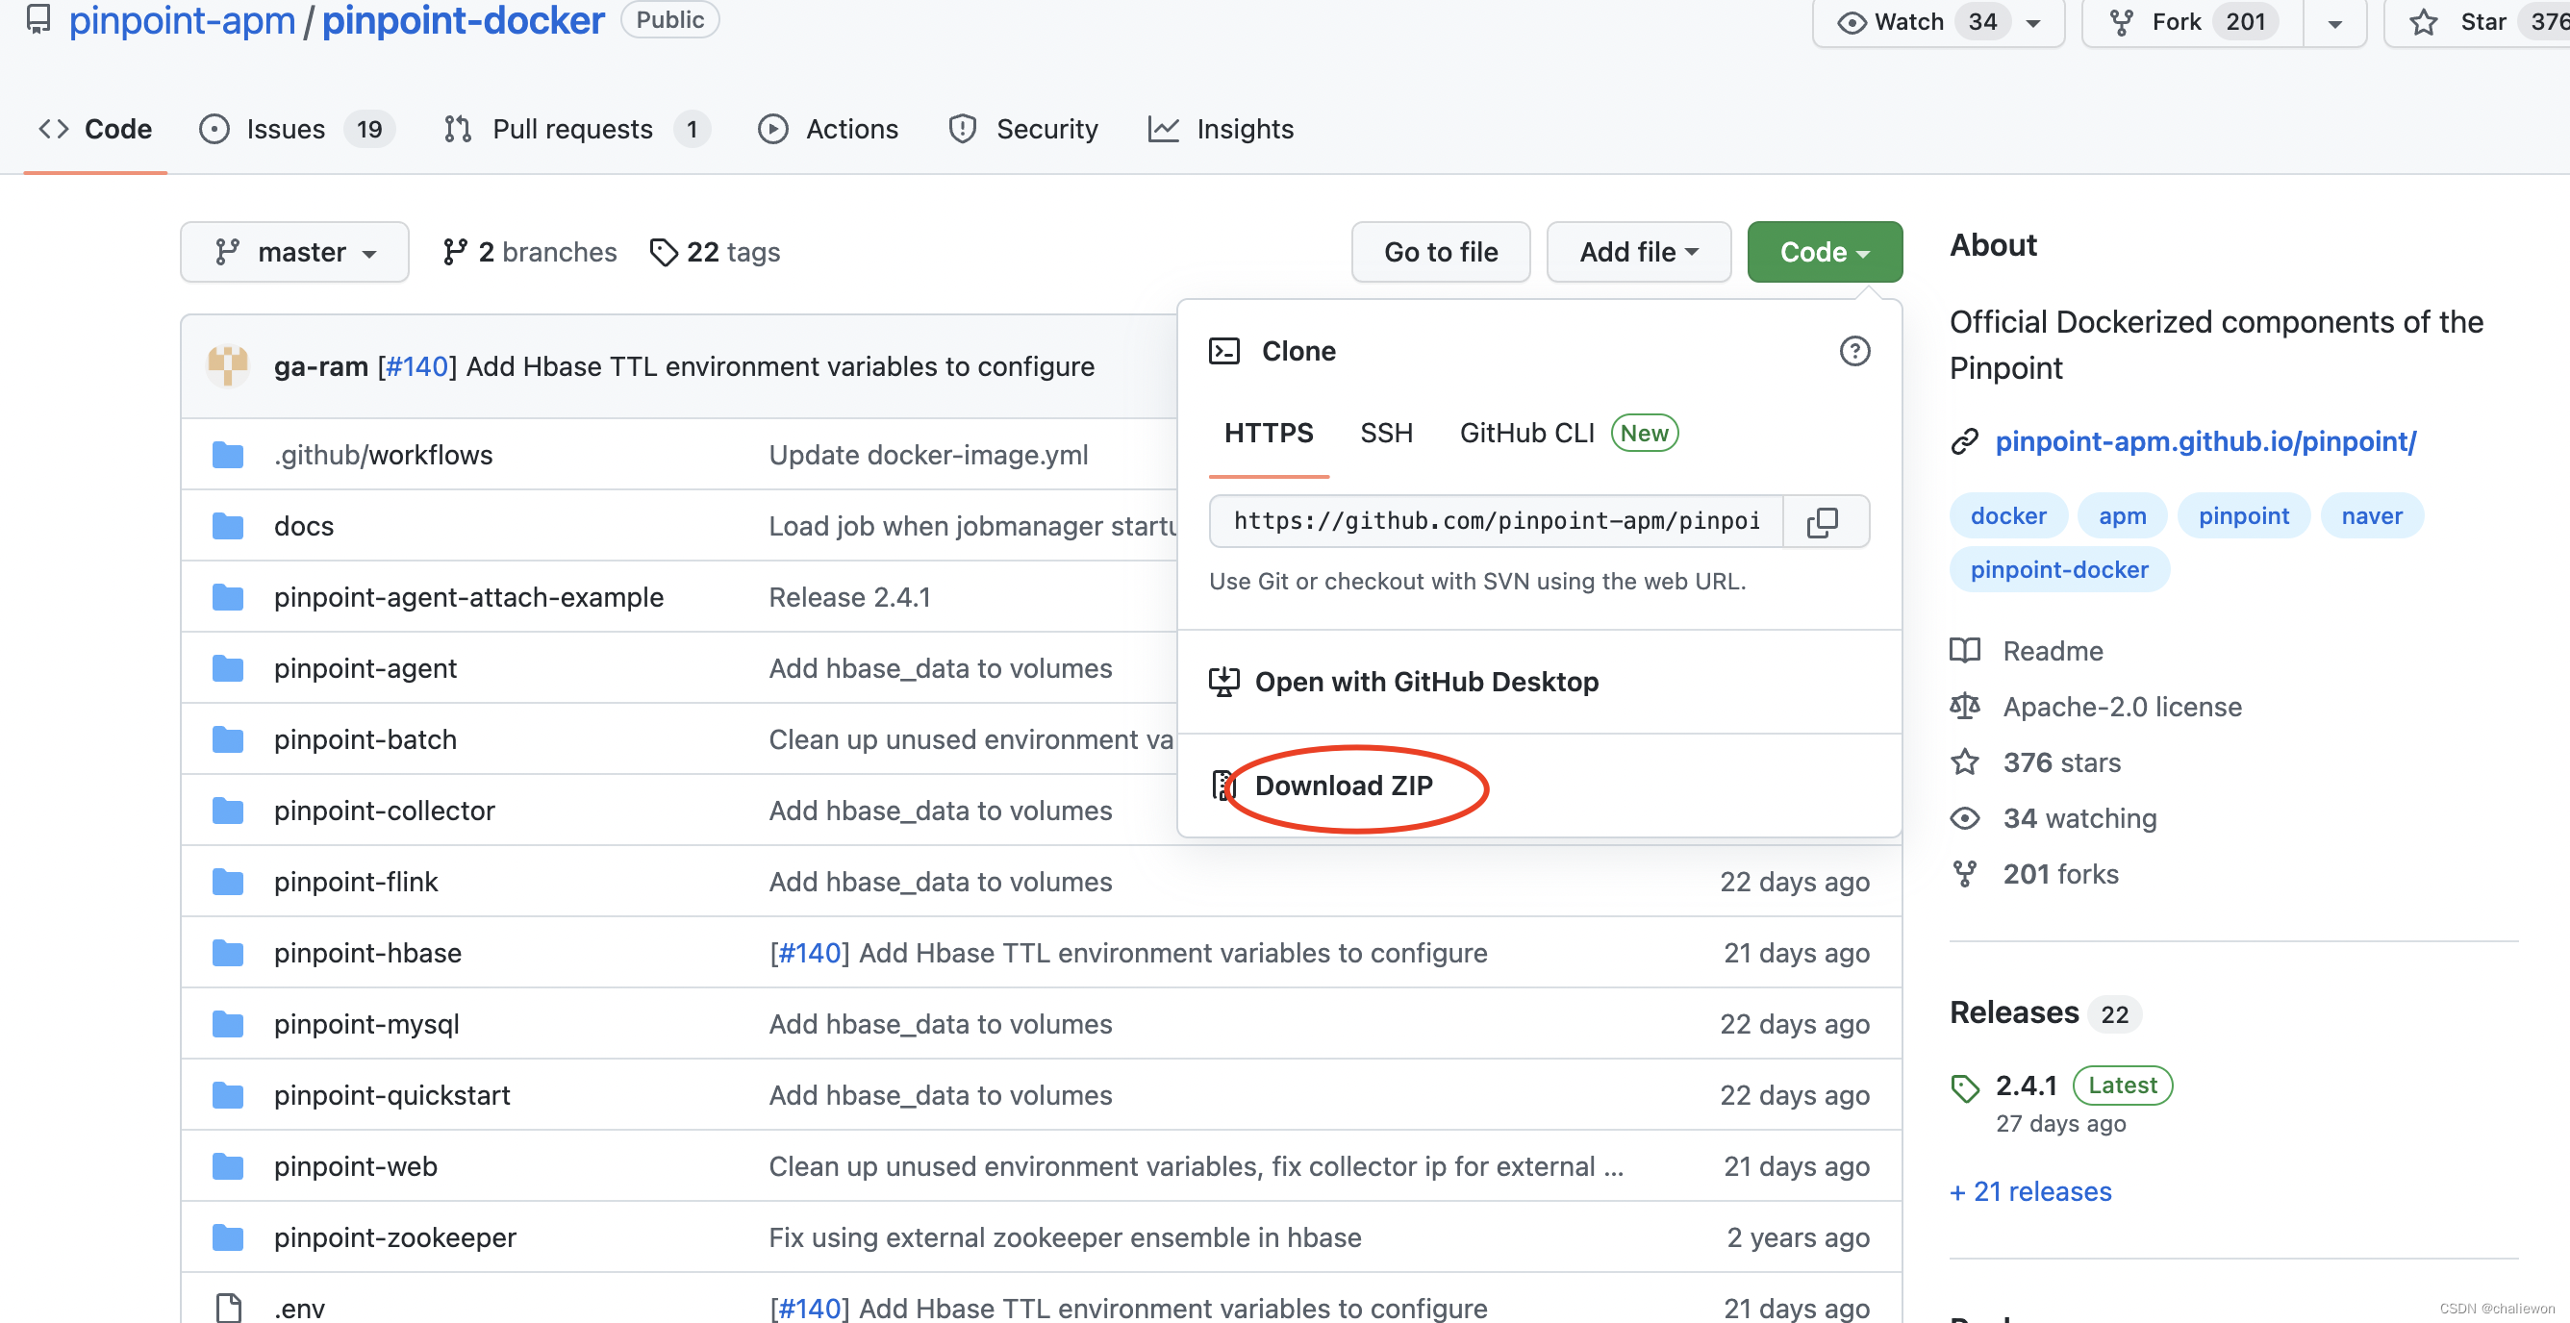
Task: Open the Issues tab
Action: tap(296, 130)
